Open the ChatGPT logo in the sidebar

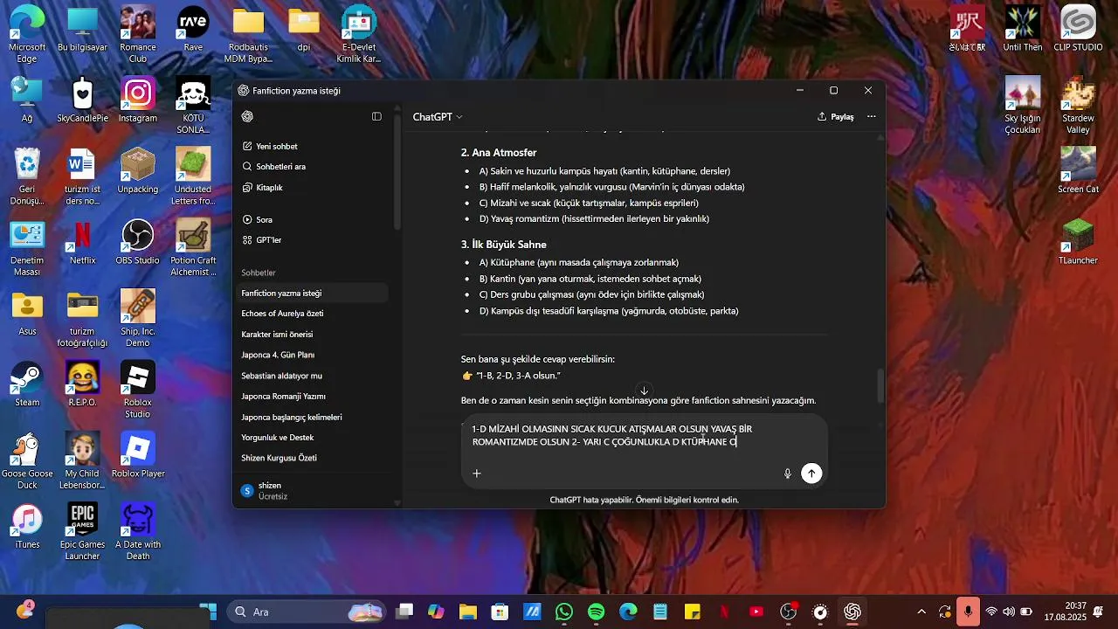click(x=248, y=116)
